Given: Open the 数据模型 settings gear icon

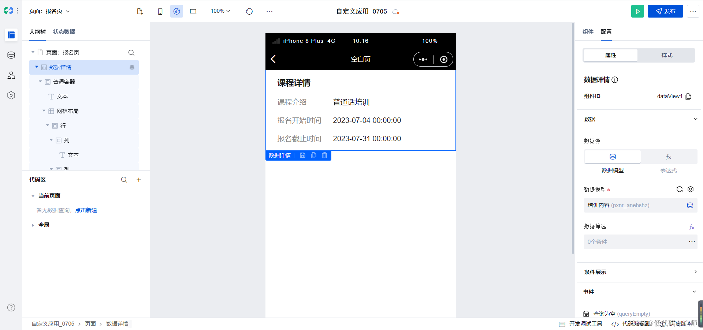Looking at the screenshot, I should (691, 189).
